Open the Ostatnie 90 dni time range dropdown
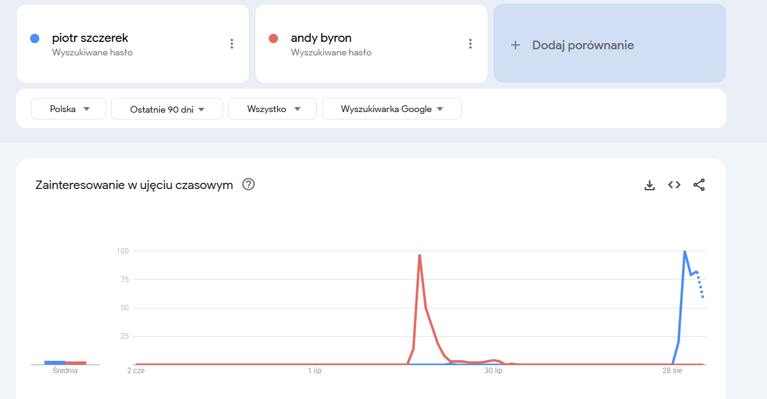This screenshot has width=767, height=399. click(166, 109)
